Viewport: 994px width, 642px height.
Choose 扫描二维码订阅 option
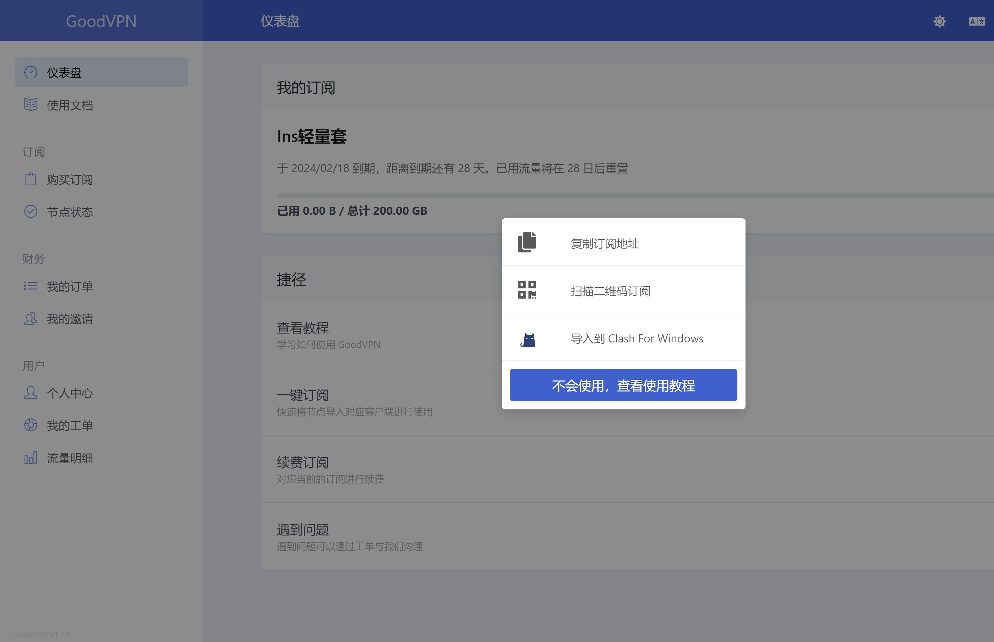[x=623, y=290]
